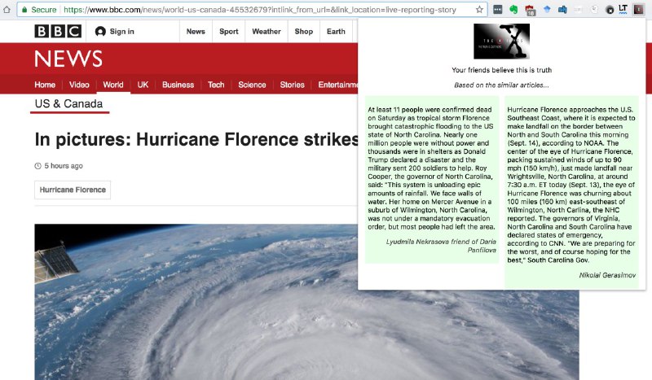Open the Earth item in top navigation

pos(336,32)
